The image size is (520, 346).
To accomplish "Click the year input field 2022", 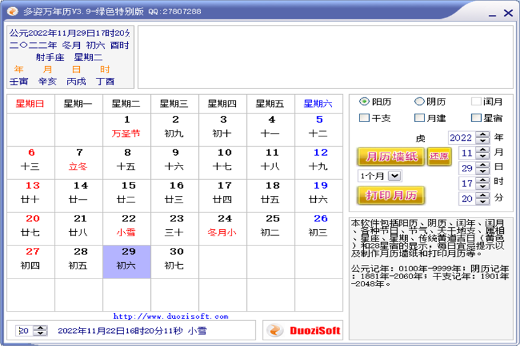I will [462, 138].
